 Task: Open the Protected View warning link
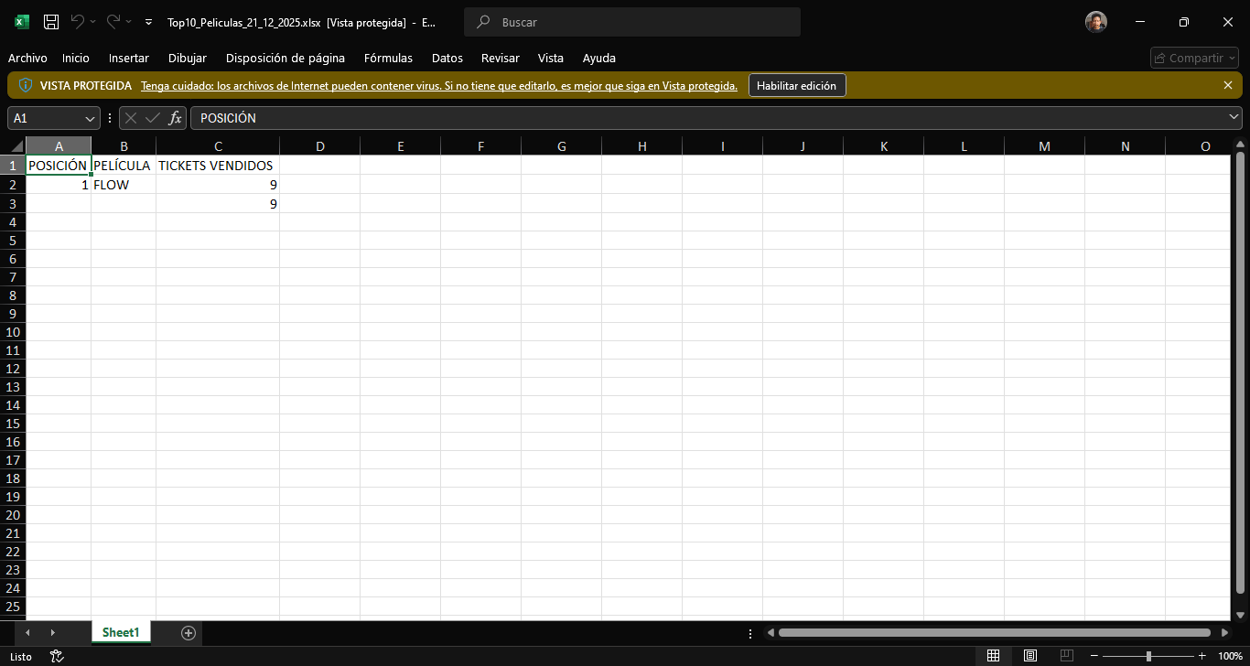438,85
